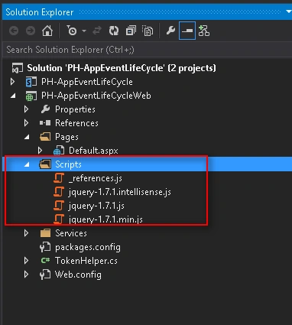This screenshot has height=325, width=292.
Task: Select packages.config file name
Action: click(x=88, y=247)
